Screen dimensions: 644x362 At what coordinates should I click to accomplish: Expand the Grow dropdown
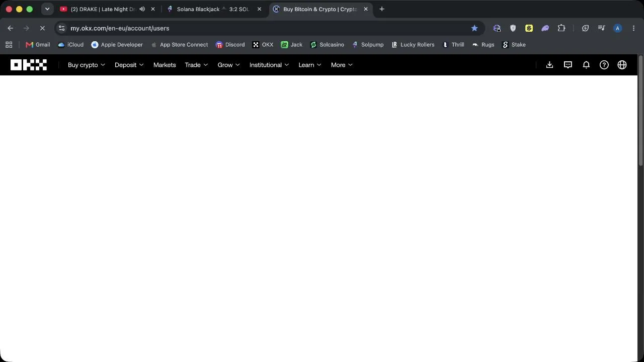229,65
